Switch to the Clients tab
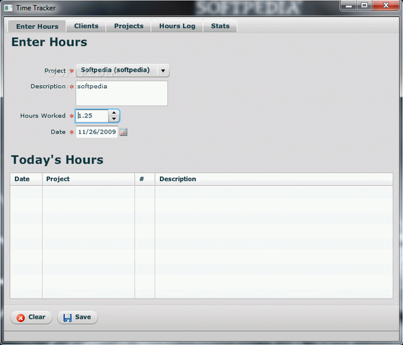 (86, 26)
